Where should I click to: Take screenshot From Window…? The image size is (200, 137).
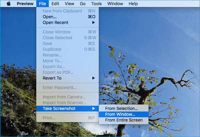click(123, 114)
